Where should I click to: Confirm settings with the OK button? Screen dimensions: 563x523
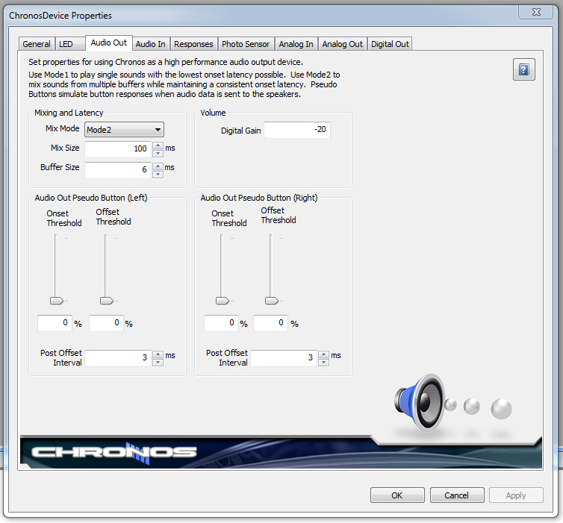tap(397, 495)
